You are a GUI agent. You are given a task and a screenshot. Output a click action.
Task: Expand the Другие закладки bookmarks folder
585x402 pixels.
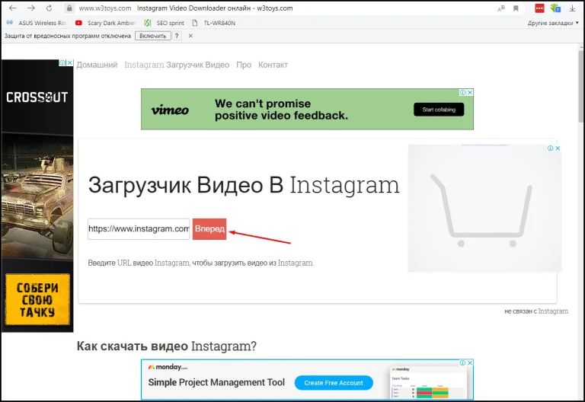[553, 23]
